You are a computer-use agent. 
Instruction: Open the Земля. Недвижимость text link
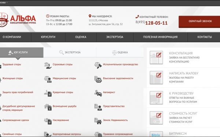115,120
